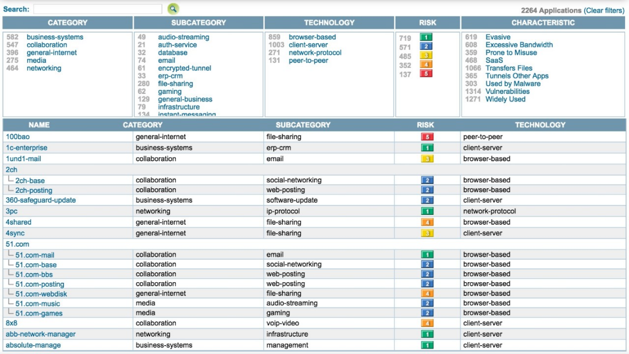Filter by business-systems category
The height and width of the screenshot is (354, 629).
(55, 37)
